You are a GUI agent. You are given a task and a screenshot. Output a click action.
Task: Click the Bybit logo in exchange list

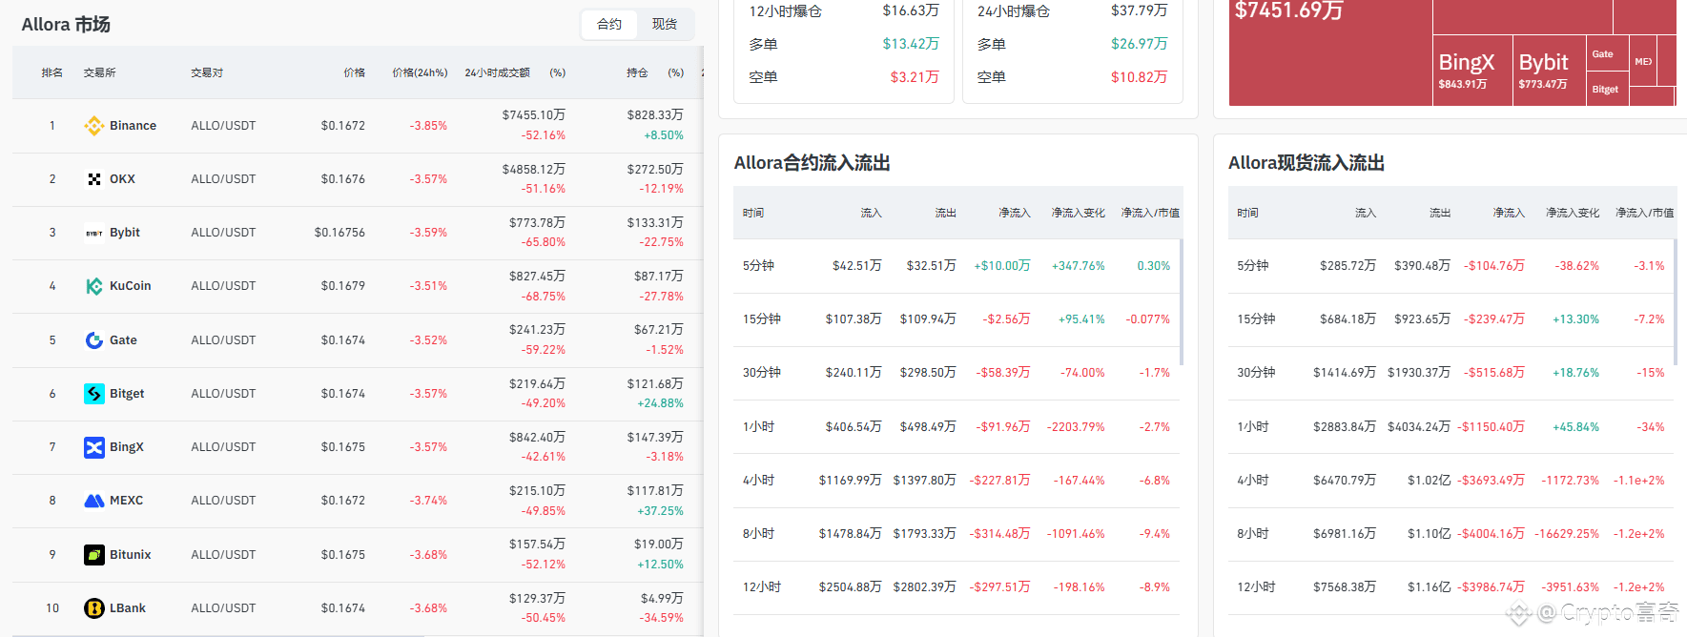(93, 233)
